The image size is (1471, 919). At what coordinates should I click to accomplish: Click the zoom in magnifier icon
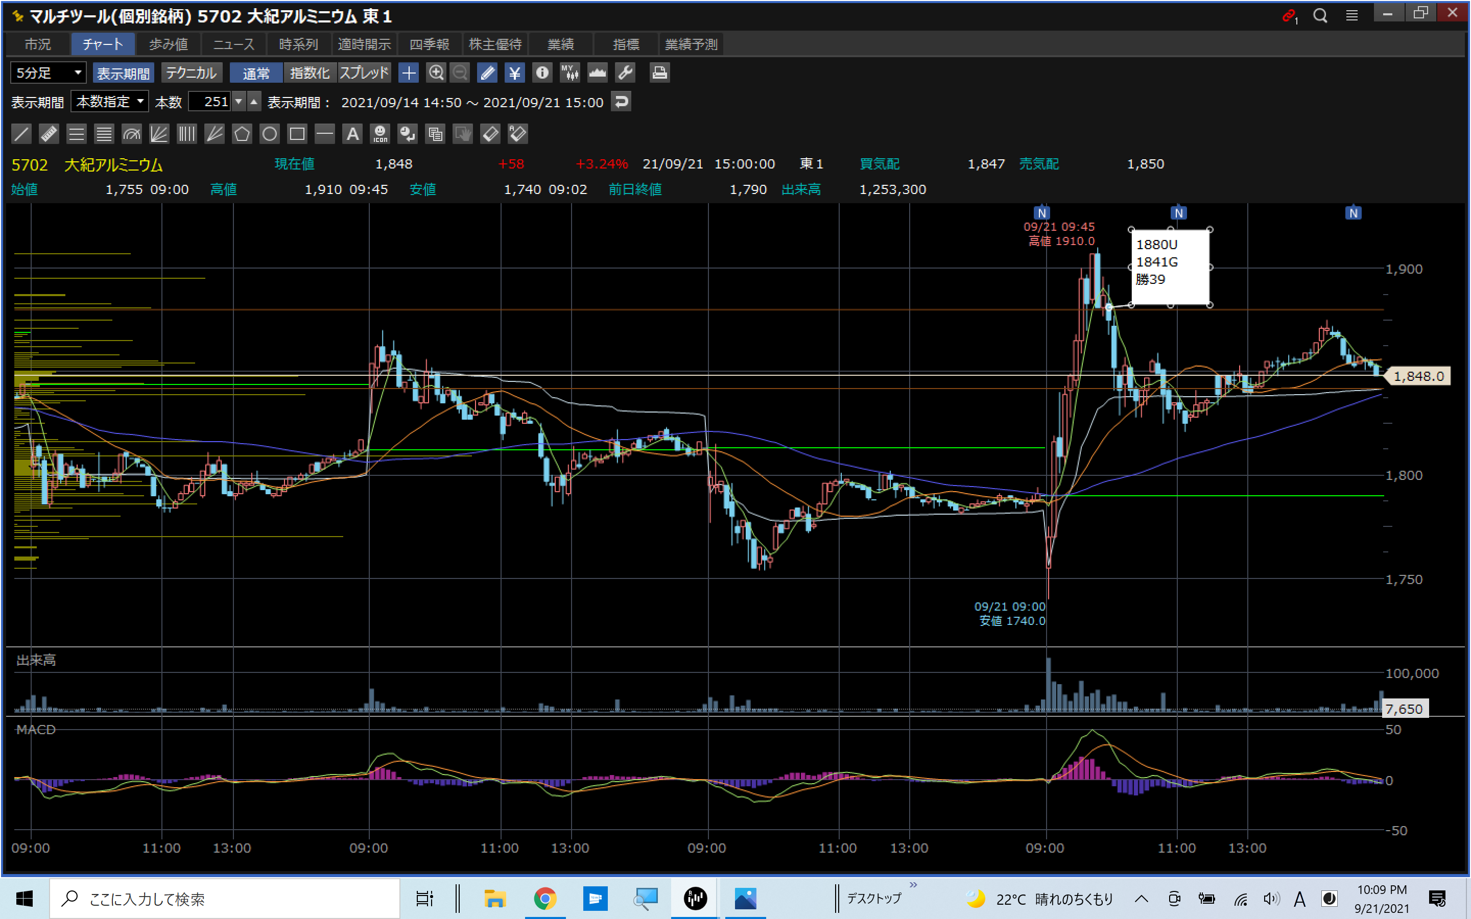436,73
